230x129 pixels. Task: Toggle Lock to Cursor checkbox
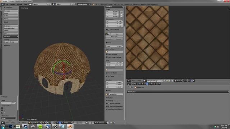(107, 54)
